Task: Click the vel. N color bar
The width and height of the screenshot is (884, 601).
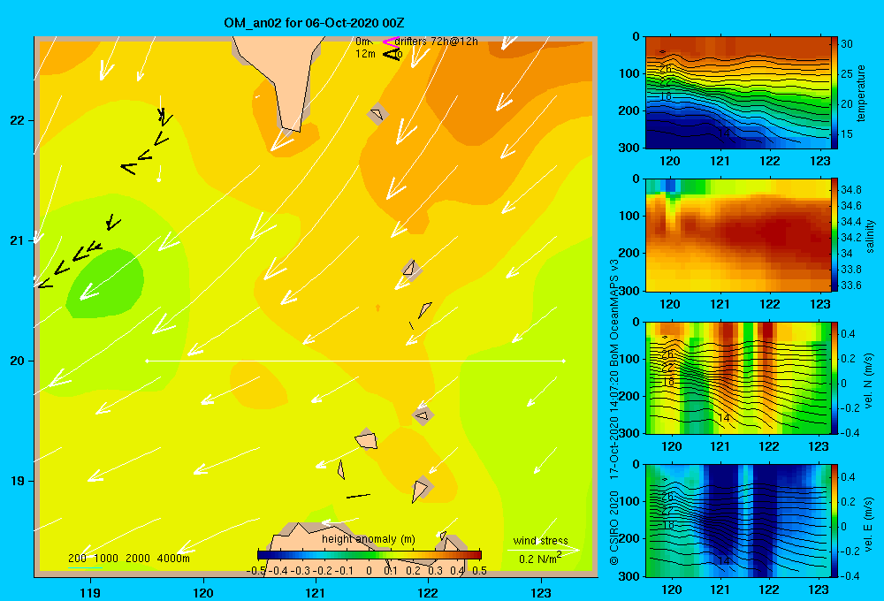Action: point(834,377)
